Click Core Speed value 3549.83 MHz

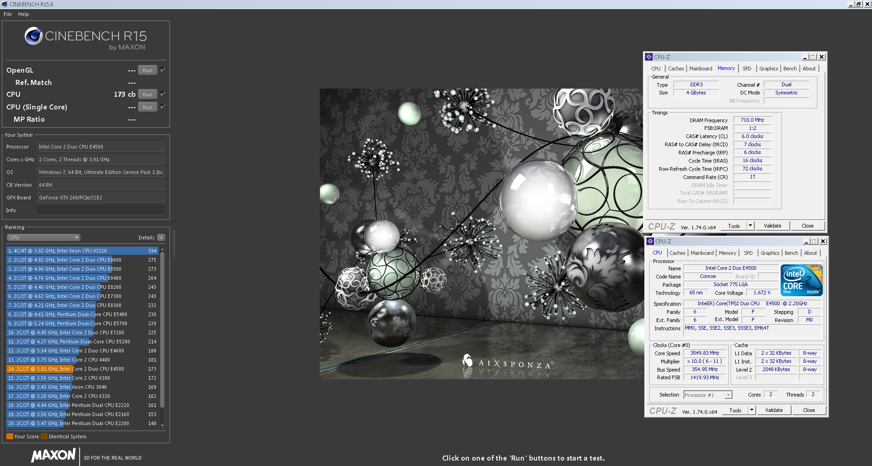coord(704,353)
